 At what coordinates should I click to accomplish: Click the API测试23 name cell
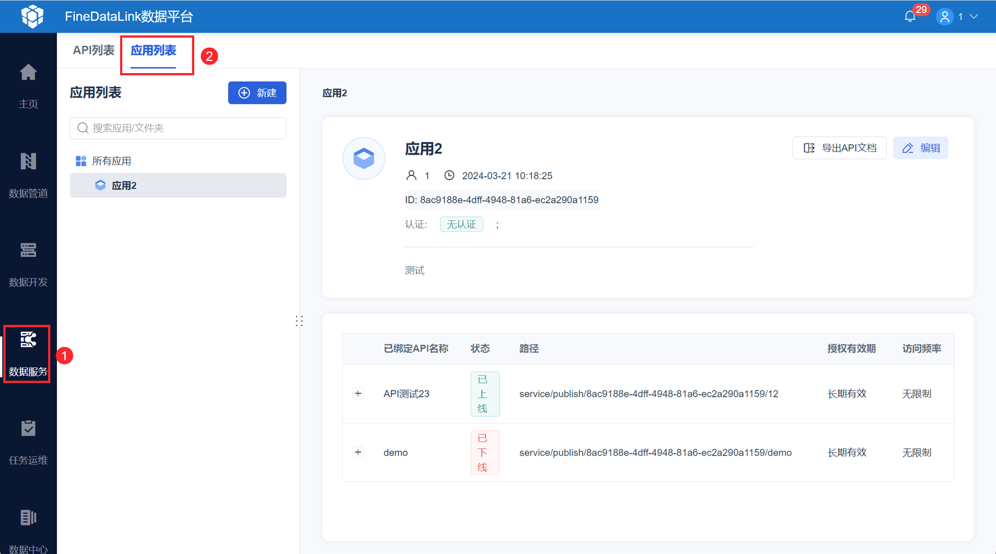pyautogui.click(x=407, y=394)
